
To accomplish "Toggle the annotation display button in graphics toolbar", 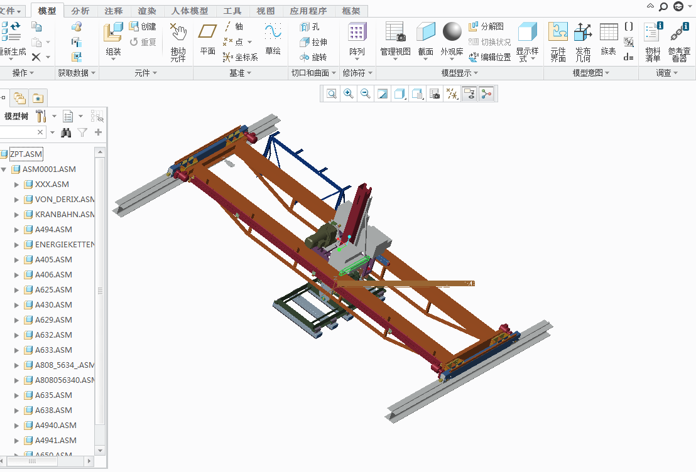I will [469, 94].
